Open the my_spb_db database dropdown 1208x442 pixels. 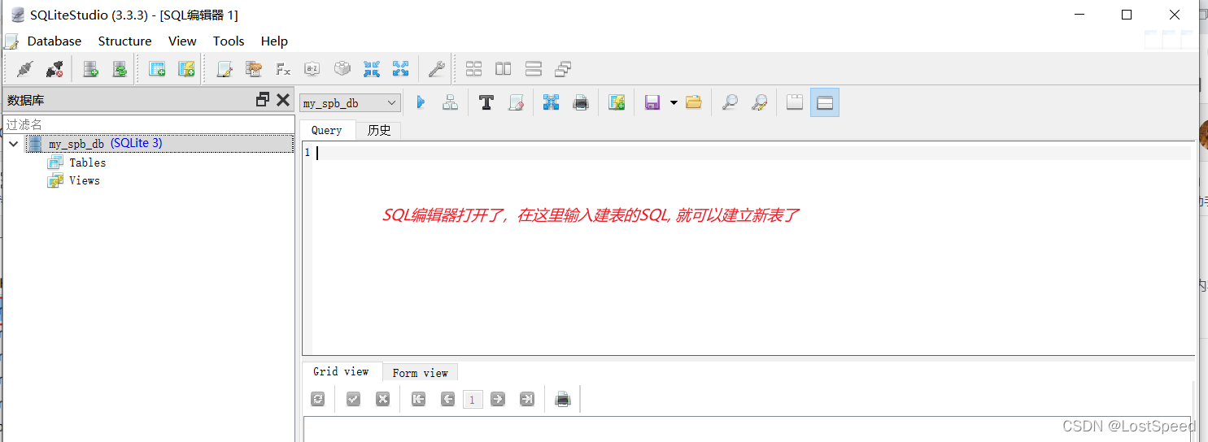click(x=351, y=103)
